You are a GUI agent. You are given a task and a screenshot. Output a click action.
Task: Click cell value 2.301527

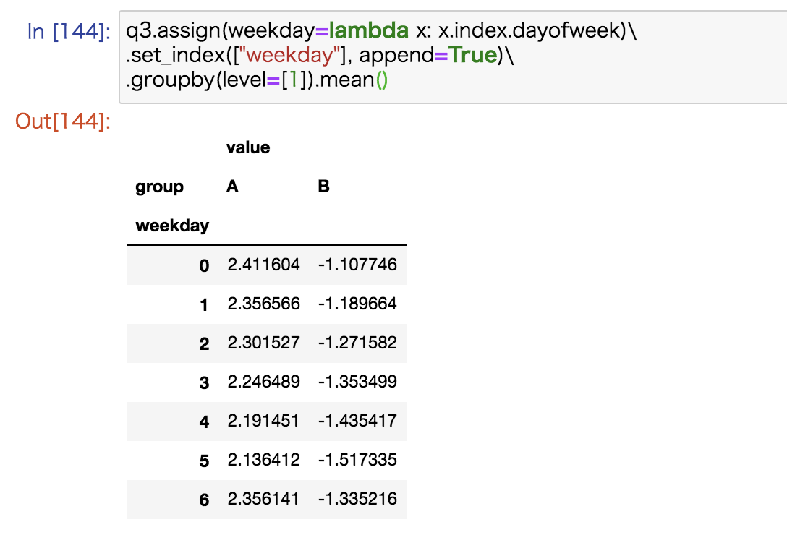pyautogui.click(x=263, y=343)
